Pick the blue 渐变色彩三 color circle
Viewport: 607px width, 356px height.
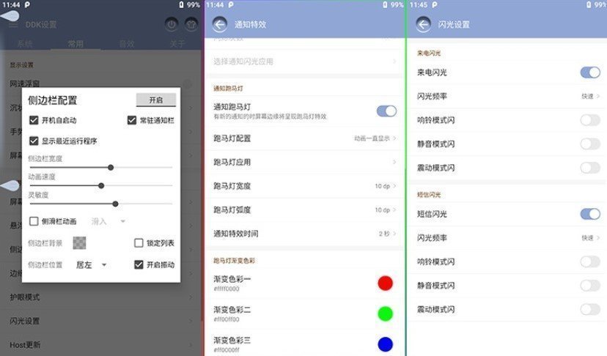(385, 344)
